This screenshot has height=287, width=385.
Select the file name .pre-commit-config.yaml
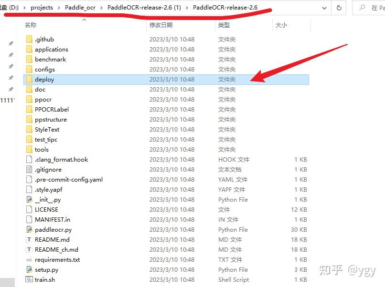pyautogui.click(x=69, y=179)
